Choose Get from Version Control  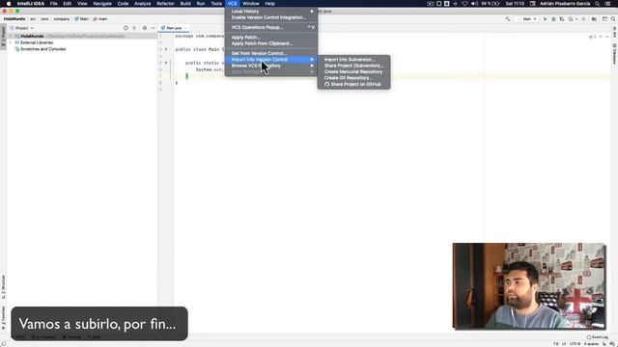coord(271,53)
